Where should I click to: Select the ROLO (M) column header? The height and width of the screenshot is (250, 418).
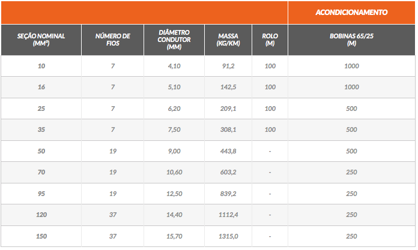(x=270, y=40)
